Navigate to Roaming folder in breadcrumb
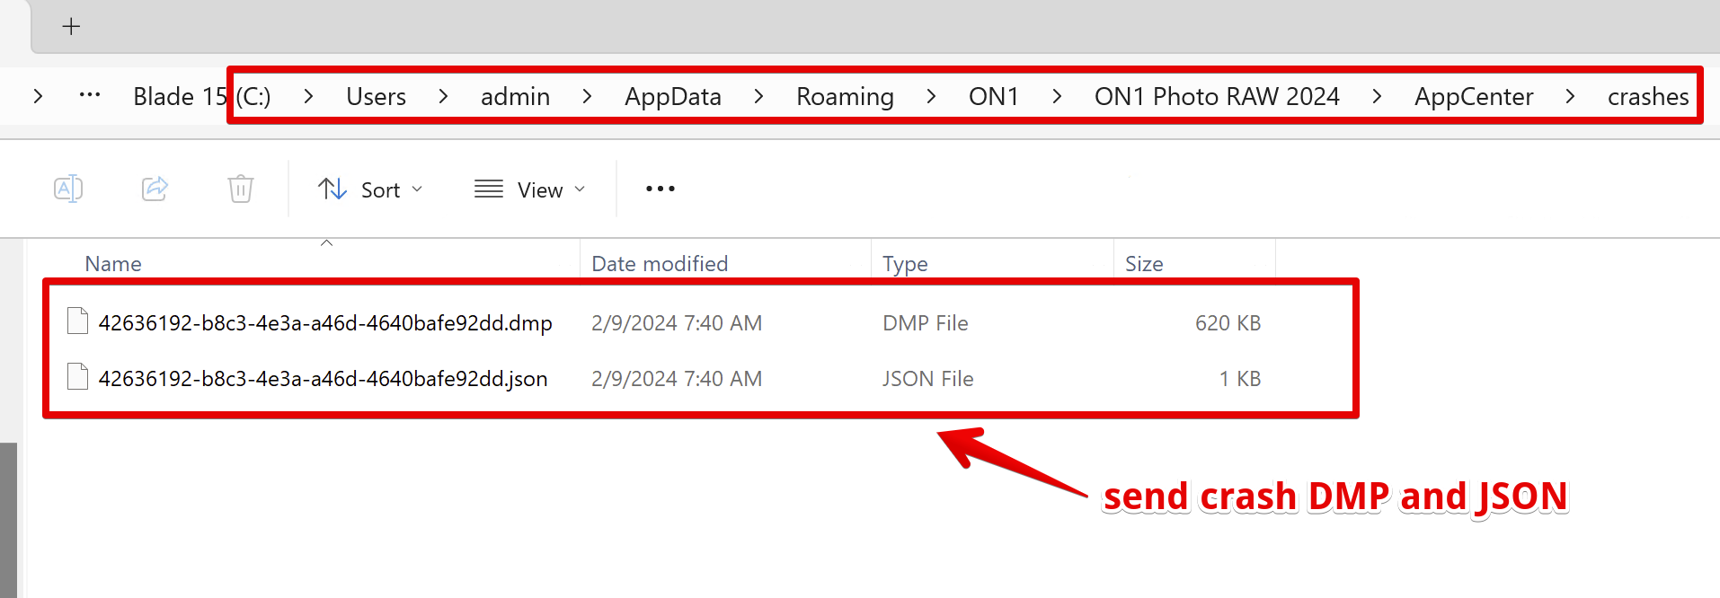Image resolution: width=1720 pixels, height=598 pixels. [845, 96]
